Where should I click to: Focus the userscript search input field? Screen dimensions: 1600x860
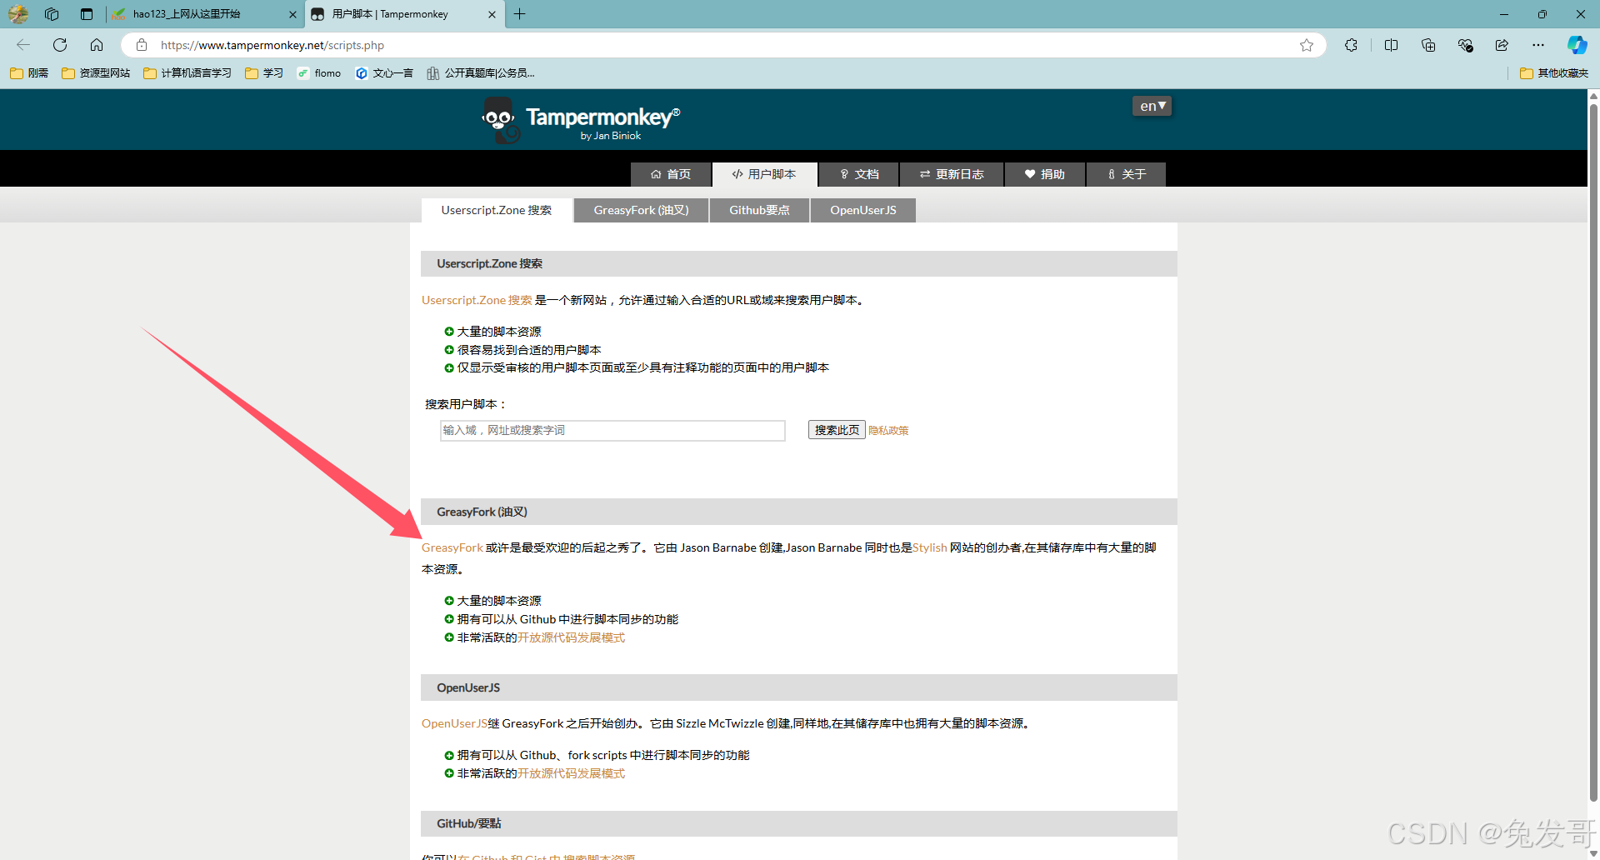[x=612, y=430]
